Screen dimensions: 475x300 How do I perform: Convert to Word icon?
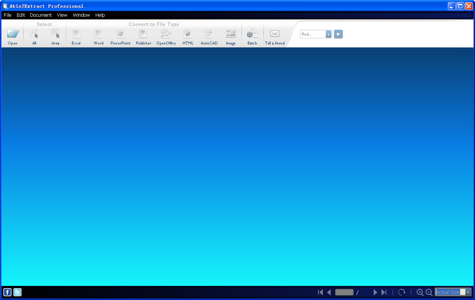tap(98, 34)
